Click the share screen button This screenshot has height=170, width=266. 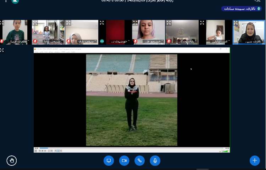pos(109,160)
